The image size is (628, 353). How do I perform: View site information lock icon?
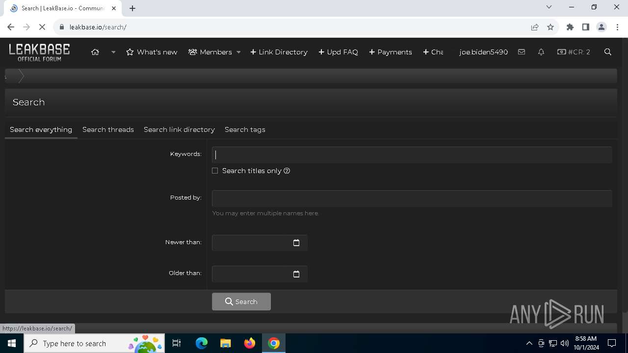coord(62,27)
